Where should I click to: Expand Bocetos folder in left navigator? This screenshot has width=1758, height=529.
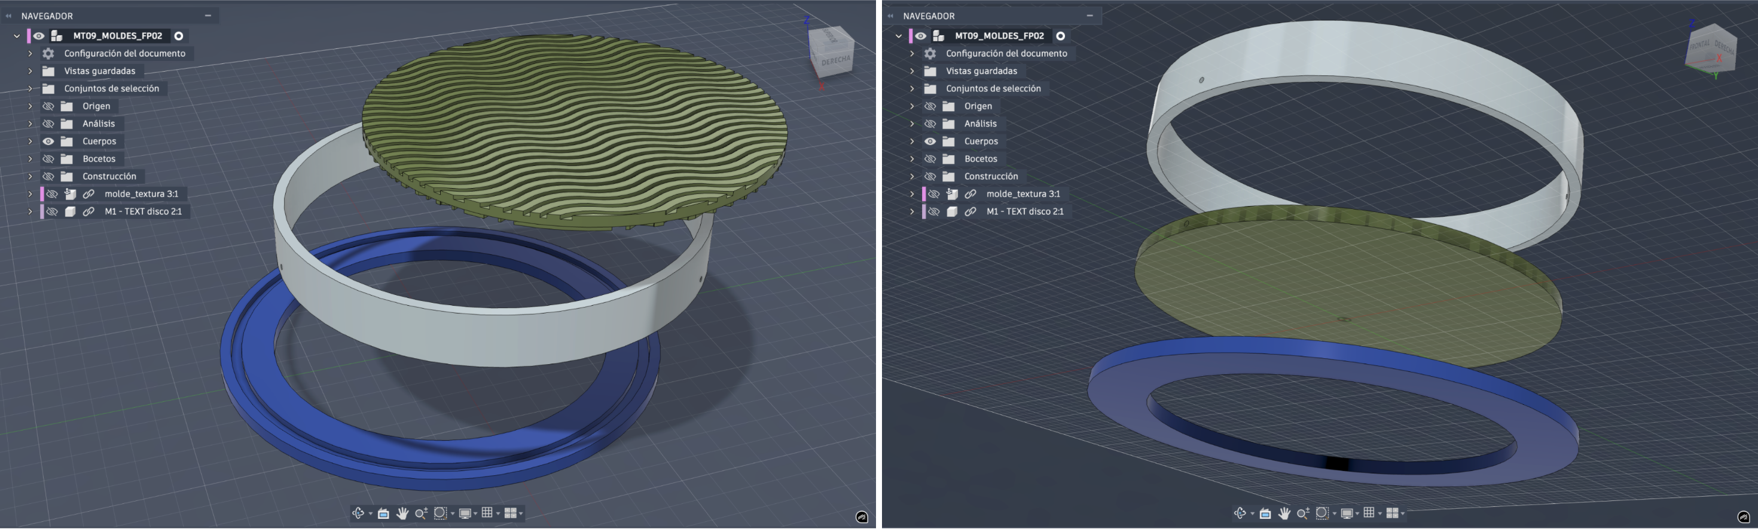30,159
